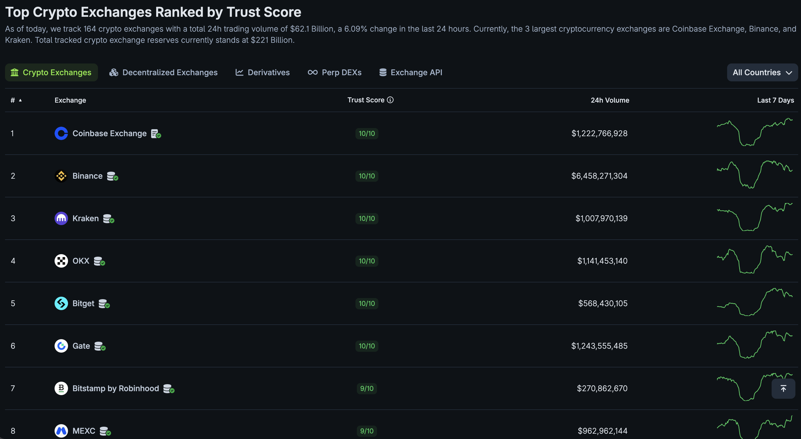
Task: Click the reserves badge next to Kraken
Action: coord(109,219)
